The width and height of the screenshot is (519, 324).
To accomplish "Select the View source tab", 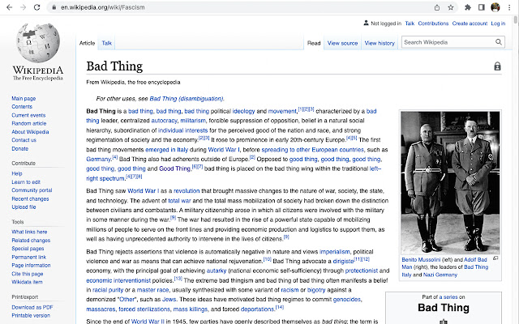I will click(x=342, y=43).
